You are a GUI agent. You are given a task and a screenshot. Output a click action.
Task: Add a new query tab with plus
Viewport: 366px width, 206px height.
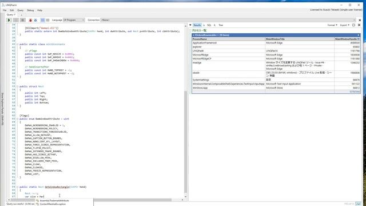coord(22,15)
